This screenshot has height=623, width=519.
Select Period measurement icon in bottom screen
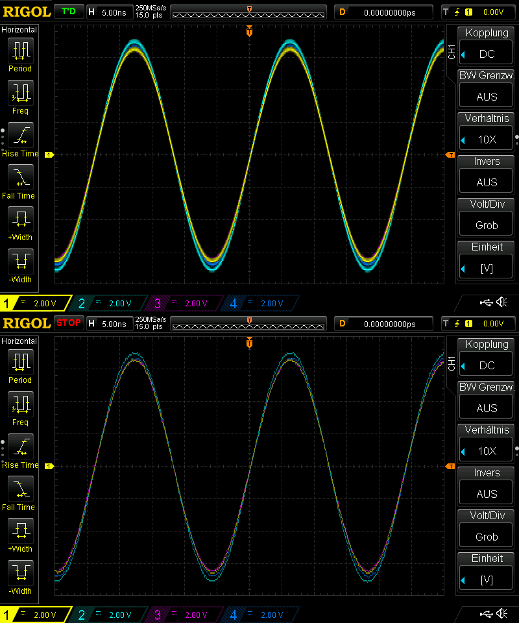[20, 362]
